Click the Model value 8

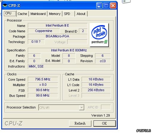[69, 56]
